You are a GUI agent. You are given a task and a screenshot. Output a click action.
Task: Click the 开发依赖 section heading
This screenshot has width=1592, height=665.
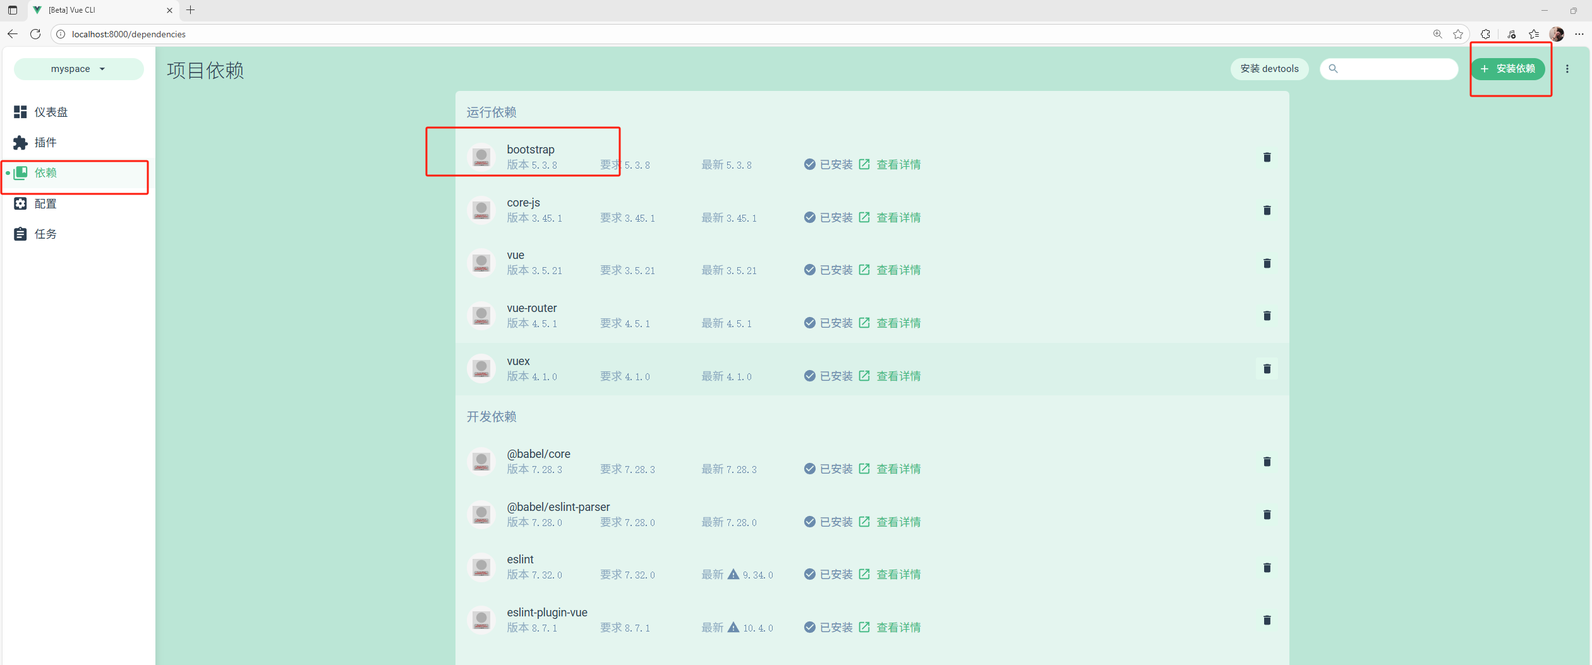(491, 417)
